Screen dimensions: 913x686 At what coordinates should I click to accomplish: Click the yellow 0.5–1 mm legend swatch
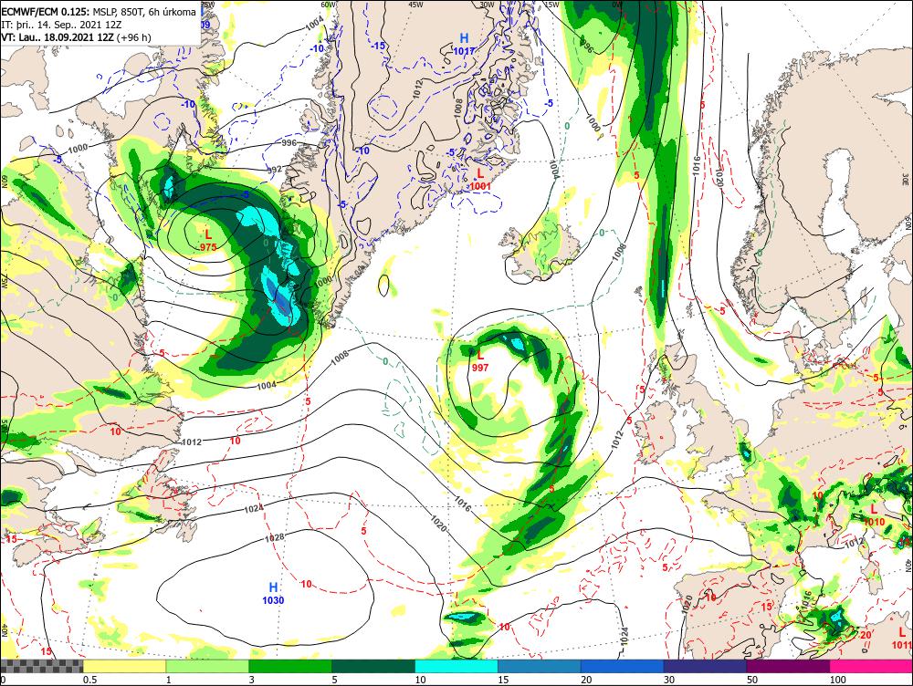pyautogui.click(x=124, y=666)
